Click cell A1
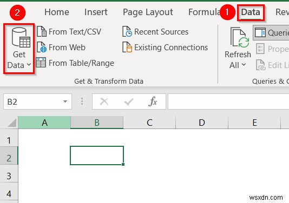 tap(44, 138)
